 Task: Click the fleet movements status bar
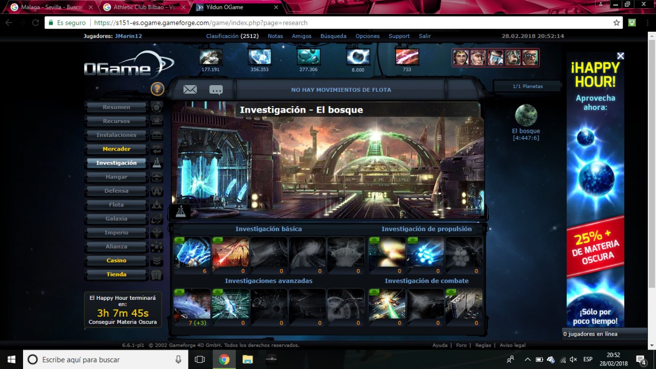pyautogui.click(x=341, y=90)
